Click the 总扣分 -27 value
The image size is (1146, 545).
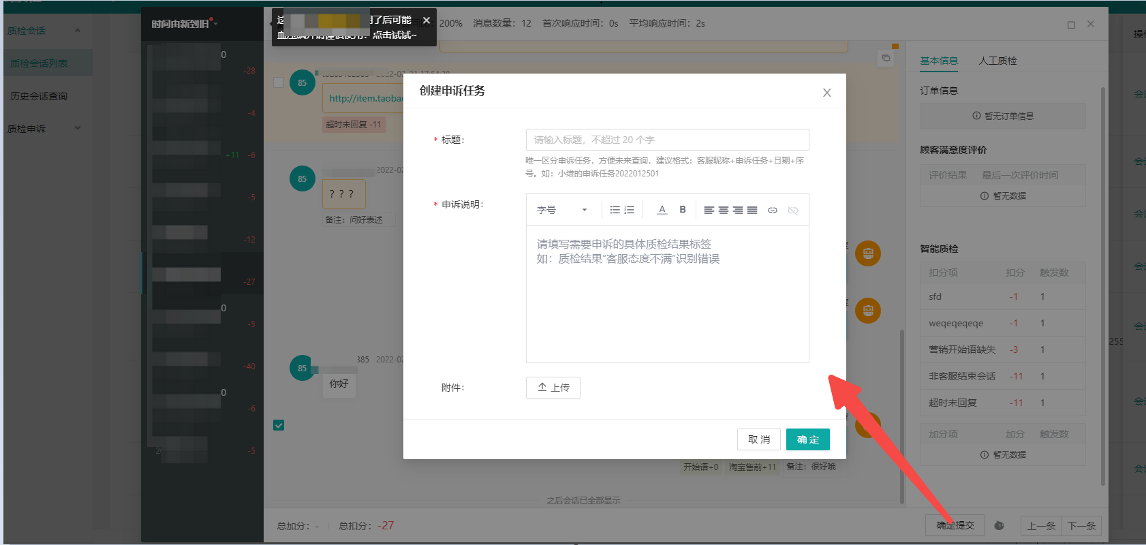[386, 525]
